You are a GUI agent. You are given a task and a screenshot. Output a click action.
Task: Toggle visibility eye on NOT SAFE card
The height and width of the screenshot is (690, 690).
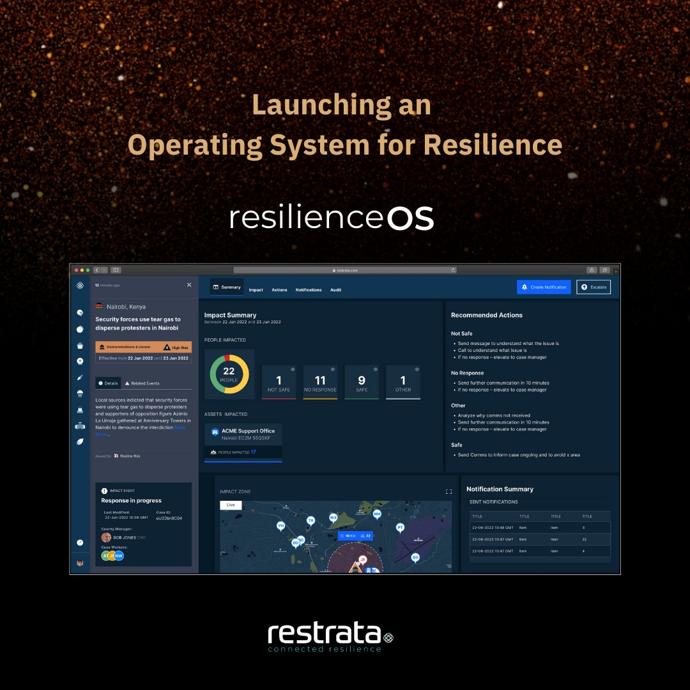pos(293,369)
